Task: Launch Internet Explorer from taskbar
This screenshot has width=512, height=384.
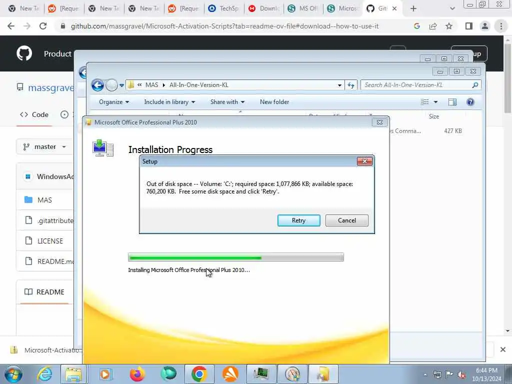Action: point(44,374)
